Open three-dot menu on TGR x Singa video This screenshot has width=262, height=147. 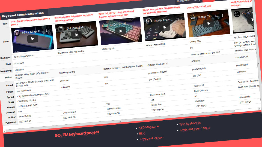coord(47,31)
